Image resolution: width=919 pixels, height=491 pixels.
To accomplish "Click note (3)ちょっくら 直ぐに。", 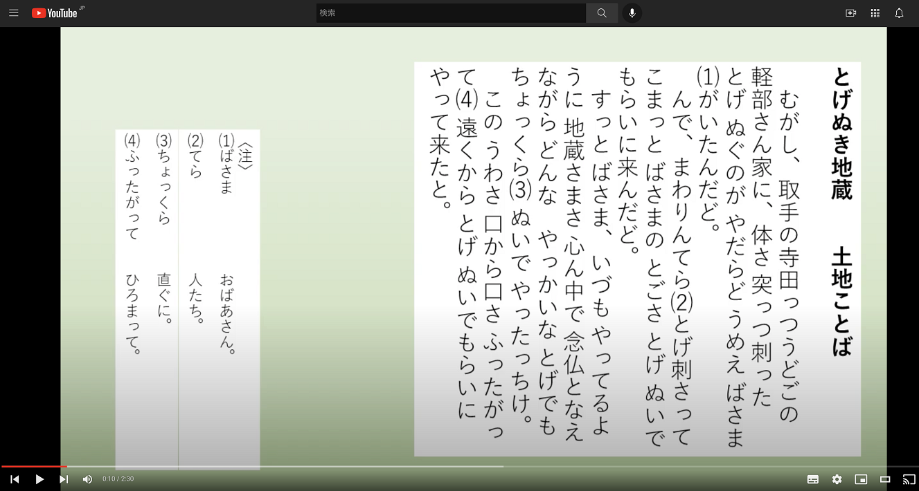I will 163,228.
